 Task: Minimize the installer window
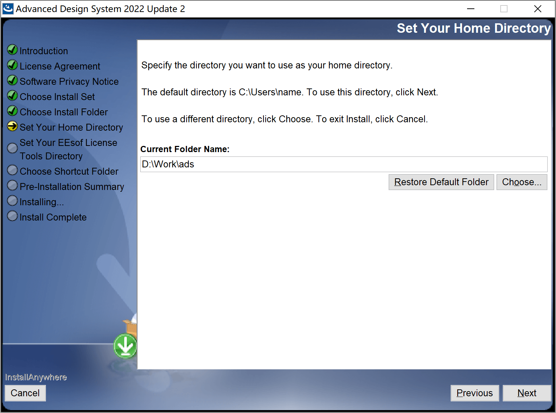click(471, 9)
